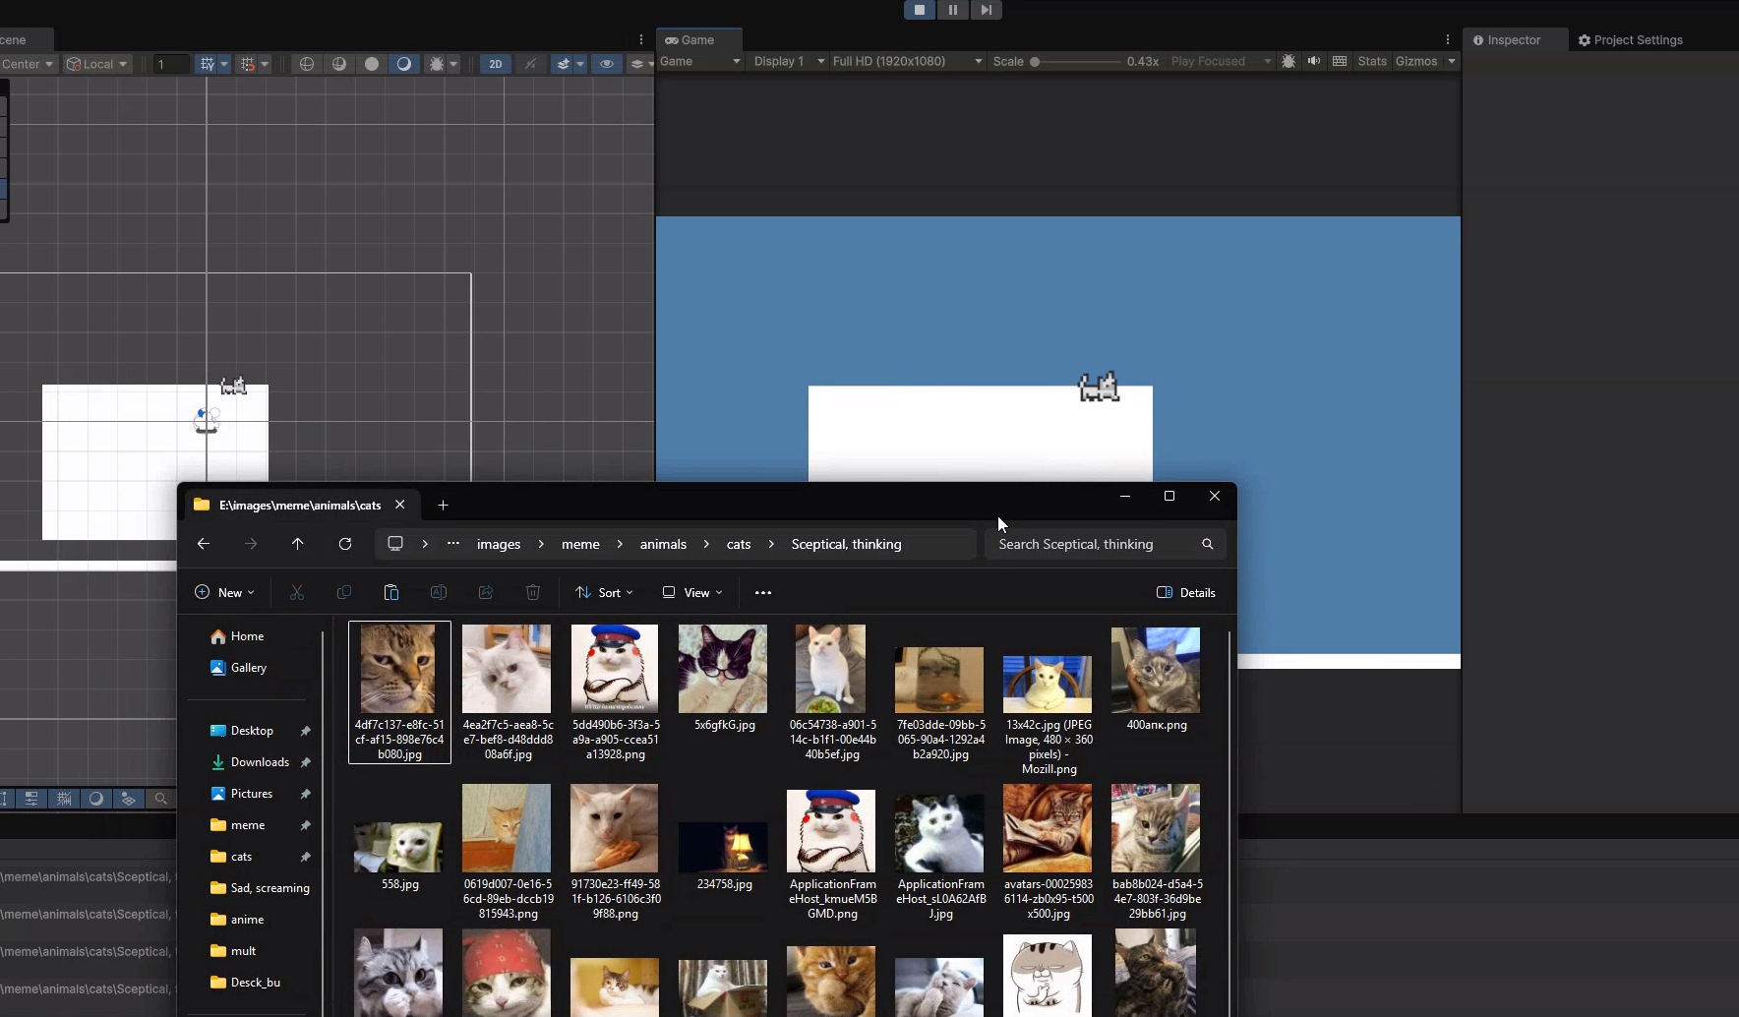
Task: Open the Sort dropdown in Explorer
Action: [605, 592]
